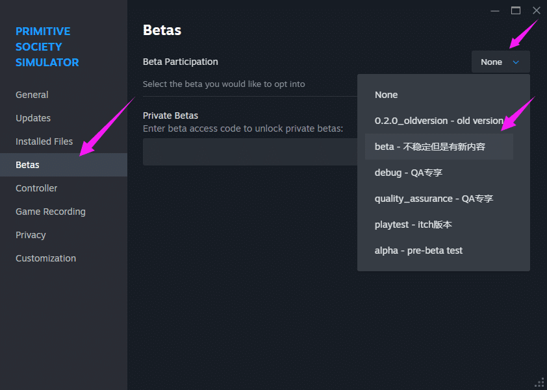547x390 pixels.
Task: Maximize the properties window
Action: click(x=516, y=11)
